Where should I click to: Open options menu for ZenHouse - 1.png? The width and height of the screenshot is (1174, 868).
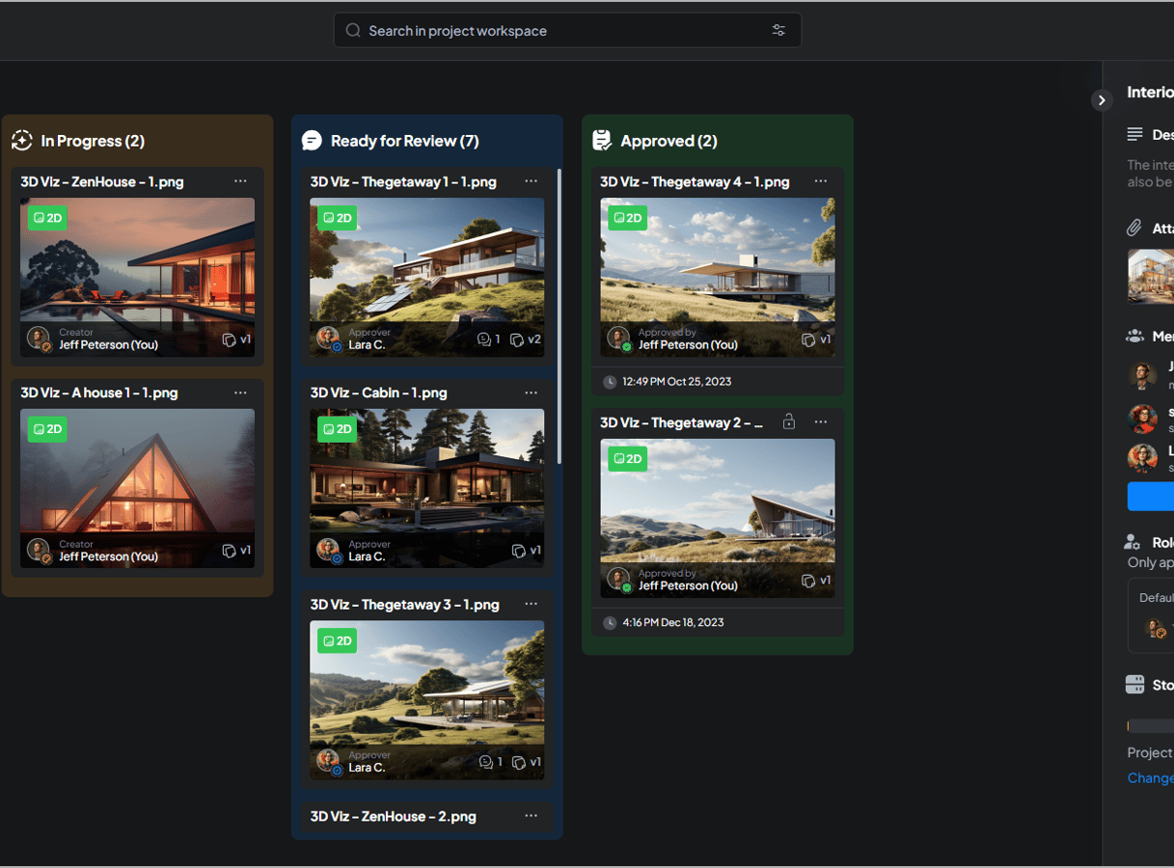tap(240, 181)
